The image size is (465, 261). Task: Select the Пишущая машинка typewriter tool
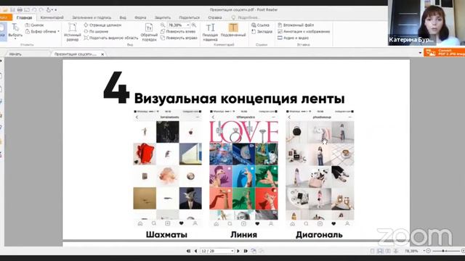click(210, 32)
